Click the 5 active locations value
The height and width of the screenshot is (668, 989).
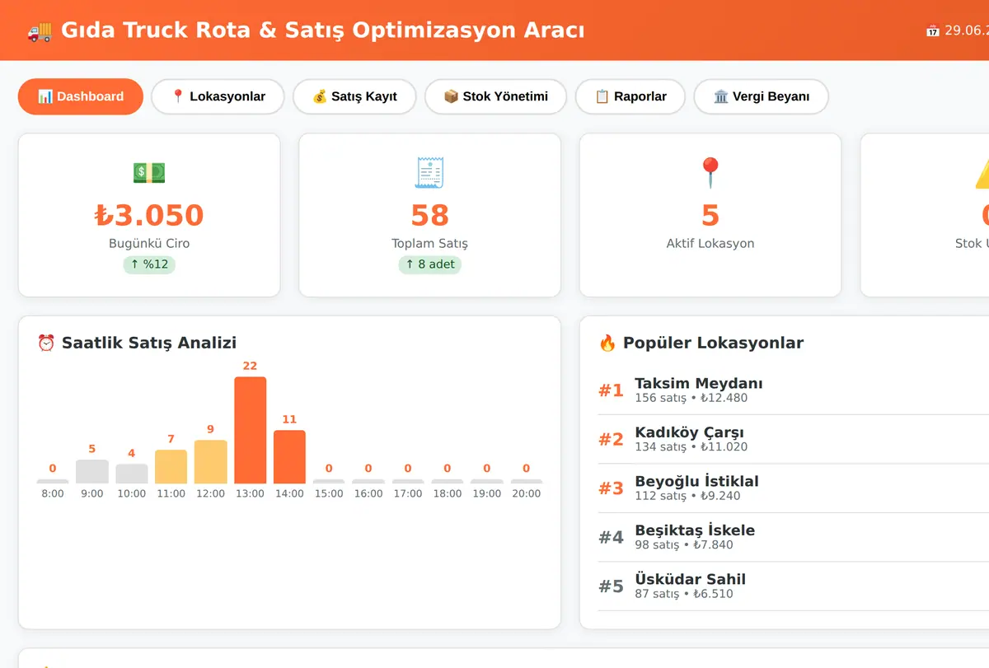(x=710, y=215)
